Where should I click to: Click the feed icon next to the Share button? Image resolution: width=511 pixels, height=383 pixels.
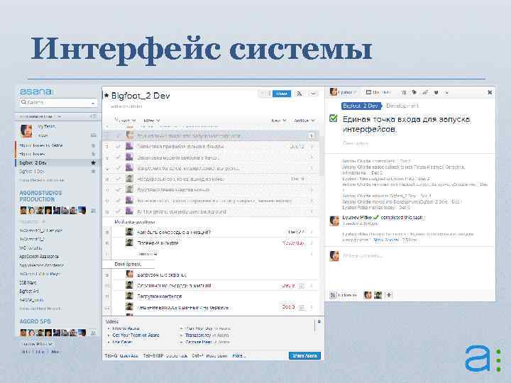[300, 94]
